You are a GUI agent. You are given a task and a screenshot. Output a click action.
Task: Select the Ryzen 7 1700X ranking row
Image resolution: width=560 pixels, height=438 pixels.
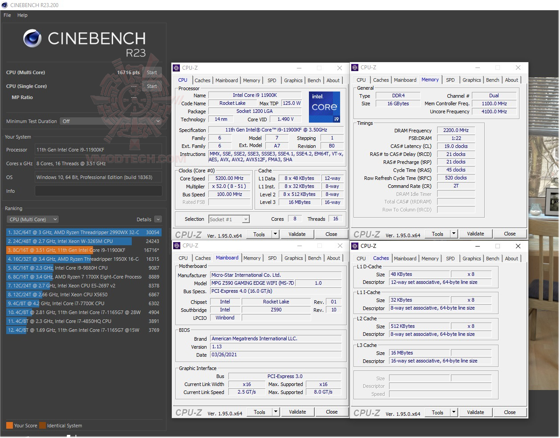pyautogui.click(x=84, y=277)
